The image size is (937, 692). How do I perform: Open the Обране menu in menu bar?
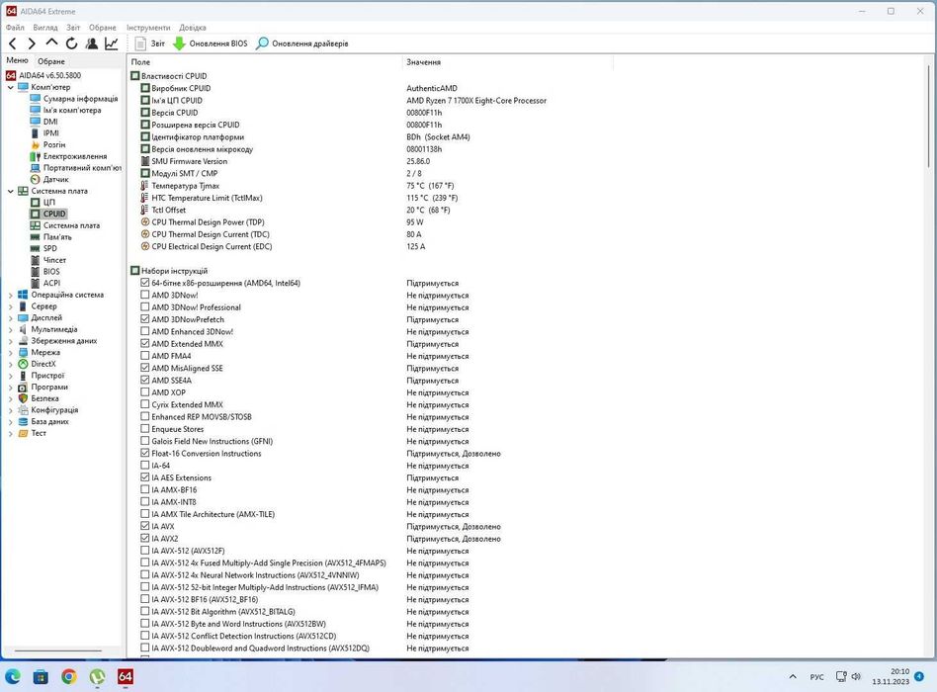click(x=102, y=28)
